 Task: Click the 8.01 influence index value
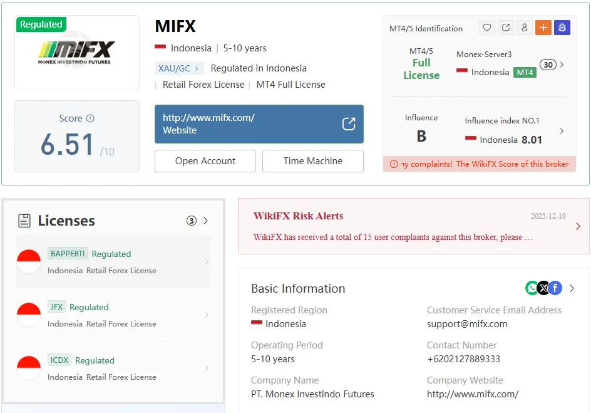point(532,140)
